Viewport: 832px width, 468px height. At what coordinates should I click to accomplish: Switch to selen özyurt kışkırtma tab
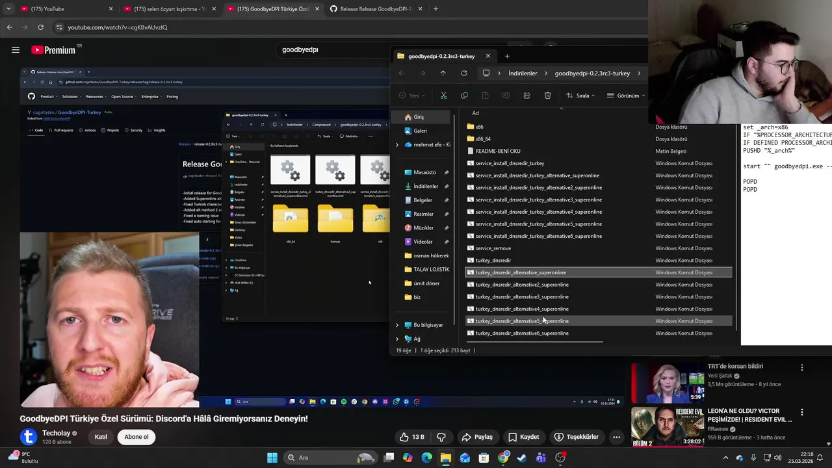click(x=170, y=9)
